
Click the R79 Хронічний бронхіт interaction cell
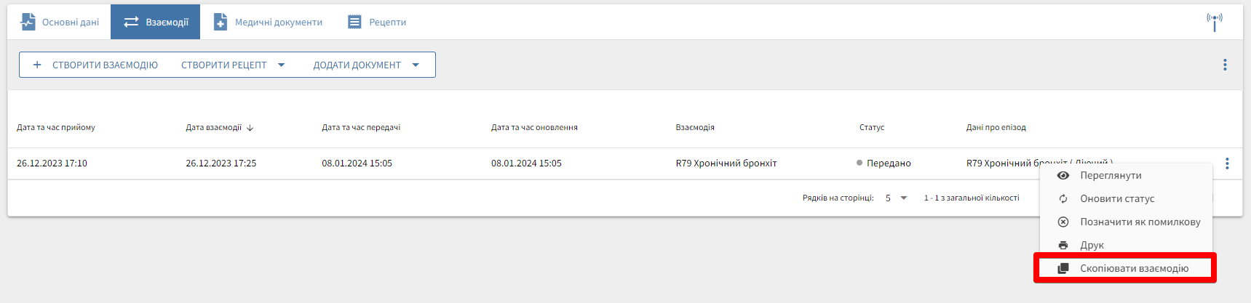[726, 163]
